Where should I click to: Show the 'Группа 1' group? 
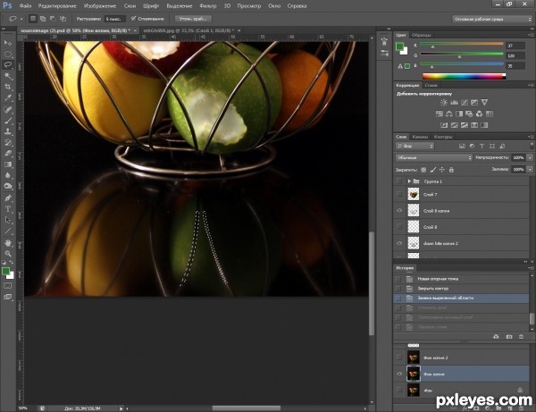pos(399,181)
